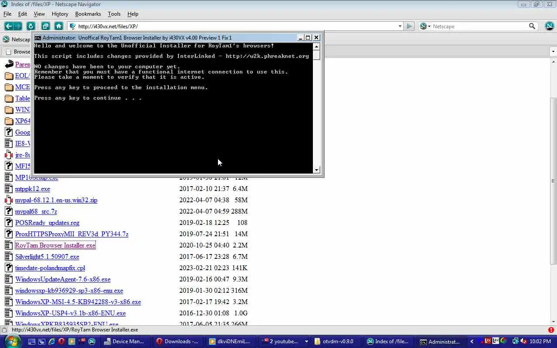Launch Internet Explorer from quick launch
Screen dimensions: 557x348
click(52, 342)
